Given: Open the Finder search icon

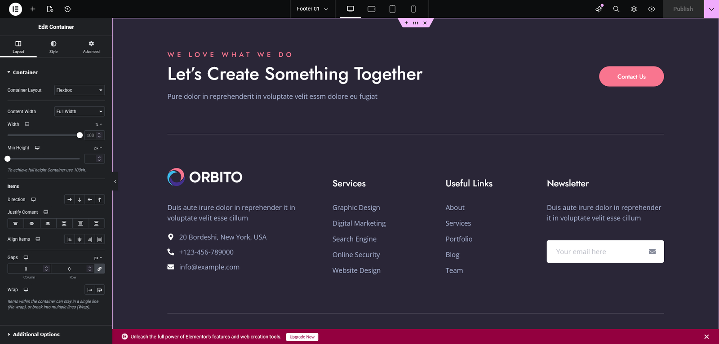Looking at the screenshot, I should click(616, 9).
